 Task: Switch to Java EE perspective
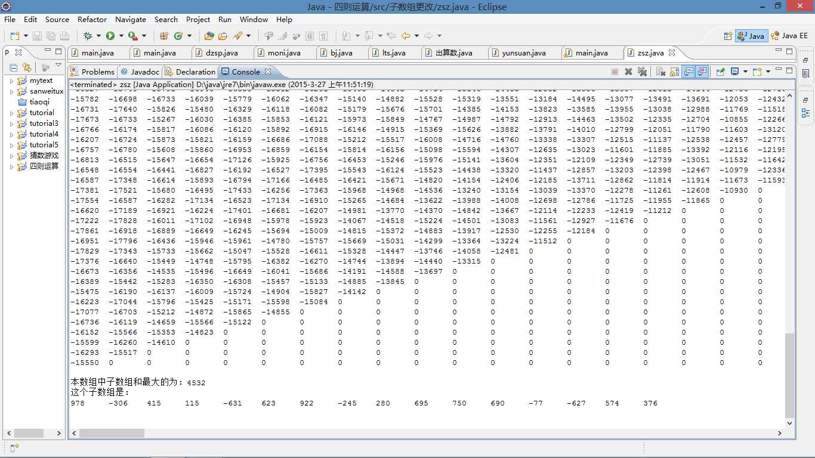pos(789,36)
